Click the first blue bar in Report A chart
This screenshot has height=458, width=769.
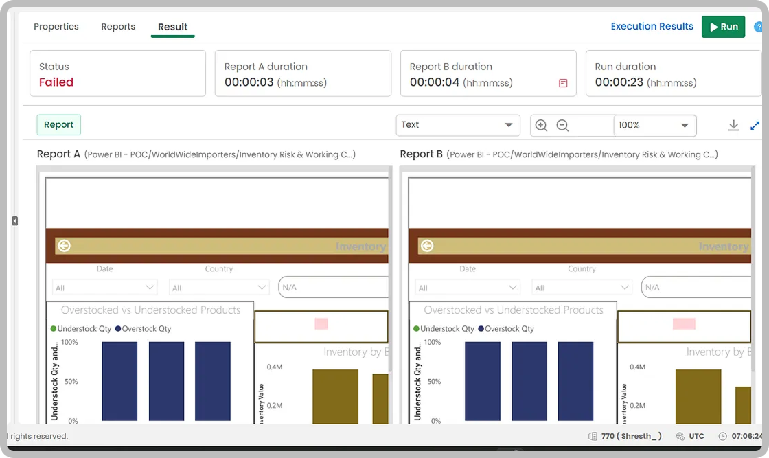pos(119,381)
